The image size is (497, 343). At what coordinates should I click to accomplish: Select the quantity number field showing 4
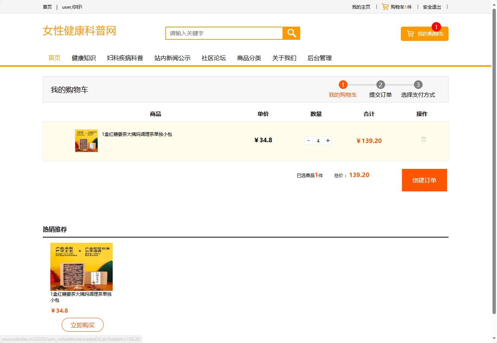(318, 140)
